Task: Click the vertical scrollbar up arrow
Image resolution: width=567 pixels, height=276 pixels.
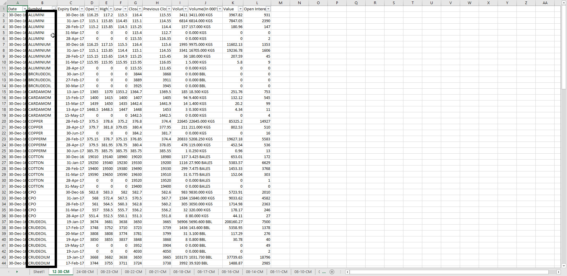Action: (564, 3)
